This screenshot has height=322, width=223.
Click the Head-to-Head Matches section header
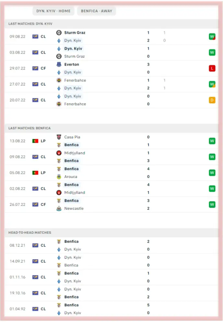(x=30, y=233)
